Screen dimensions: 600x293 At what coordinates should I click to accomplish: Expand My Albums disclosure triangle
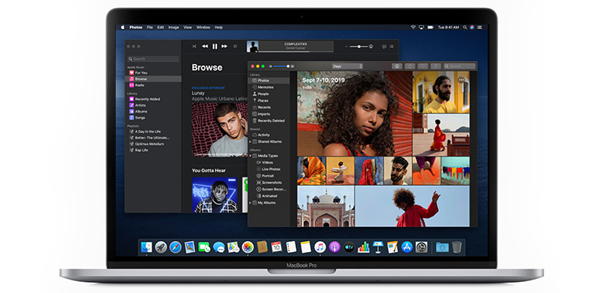point(250,203)
